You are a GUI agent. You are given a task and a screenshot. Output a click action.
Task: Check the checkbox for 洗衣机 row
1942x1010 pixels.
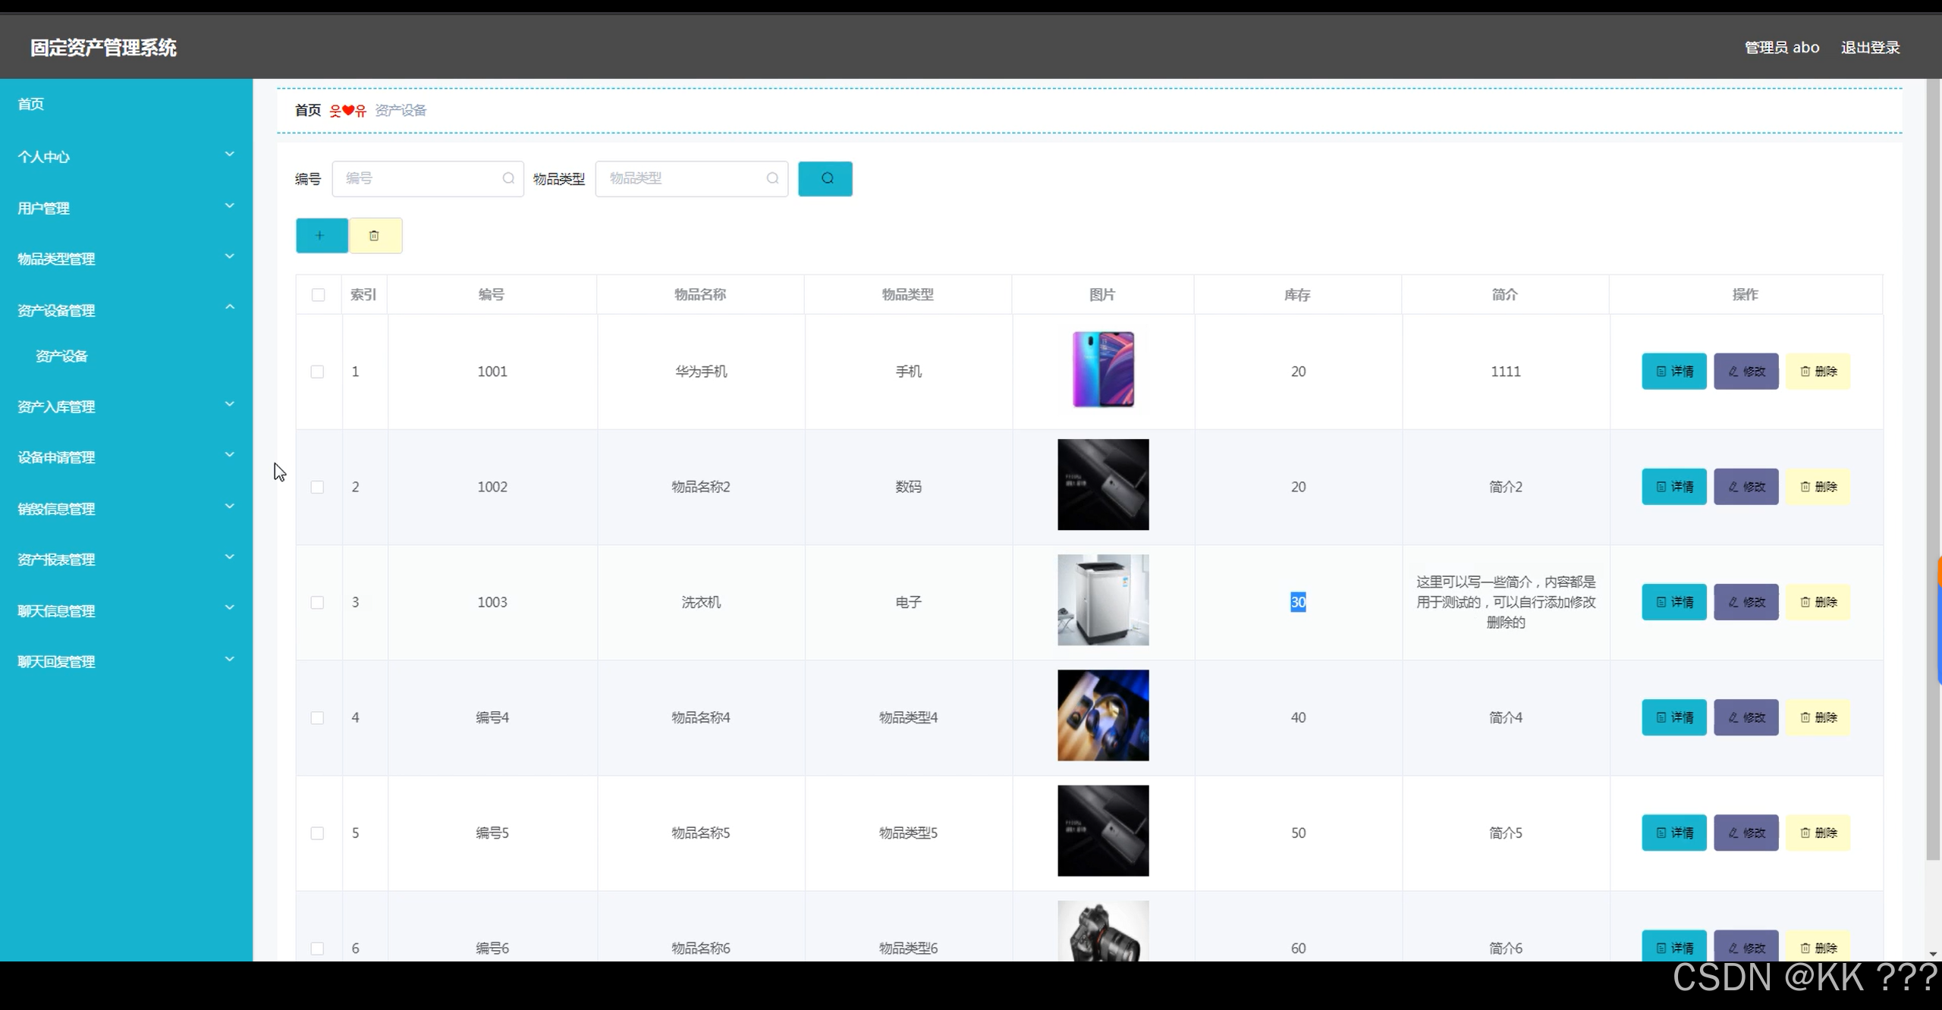tap(317, 602)
